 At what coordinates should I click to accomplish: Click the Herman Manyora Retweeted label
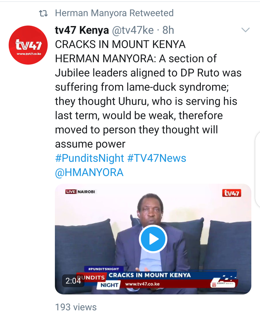tap(114, 13)
